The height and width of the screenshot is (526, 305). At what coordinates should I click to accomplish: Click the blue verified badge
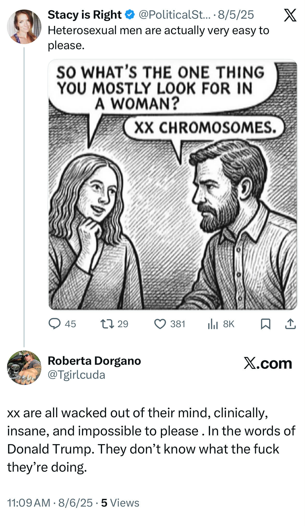pyautogui.click(x=130, y=15)
